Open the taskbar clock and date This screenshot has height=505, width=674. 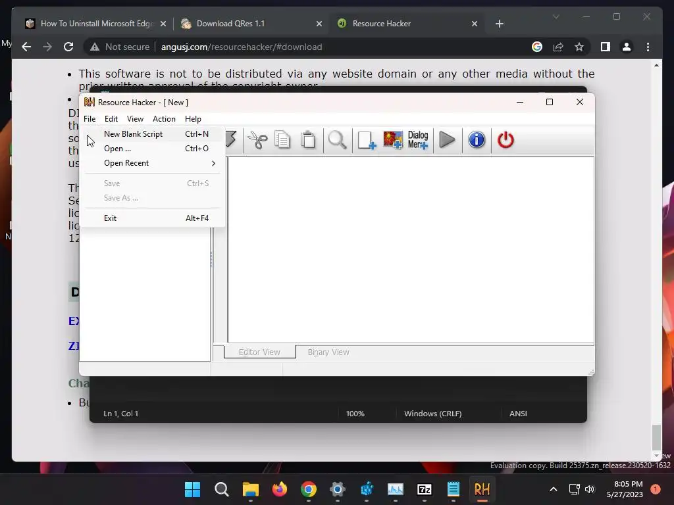coord(625,489)
